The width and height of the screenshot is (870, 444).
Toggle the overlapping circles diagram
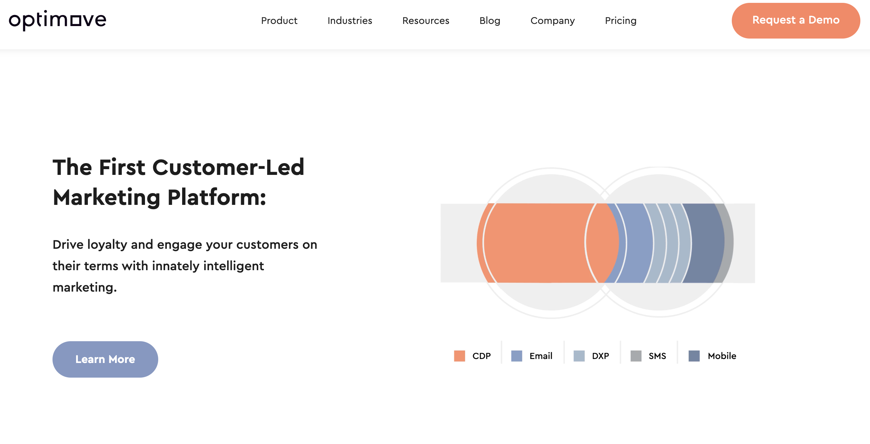pos(597,243)
